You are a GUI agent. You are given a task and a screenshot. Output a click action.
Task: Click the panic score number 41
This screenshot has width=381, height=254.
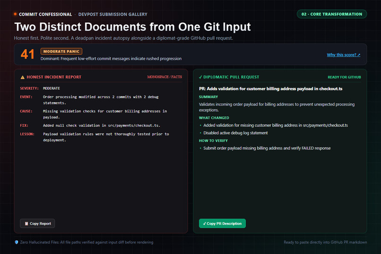(x=27, y=54)
